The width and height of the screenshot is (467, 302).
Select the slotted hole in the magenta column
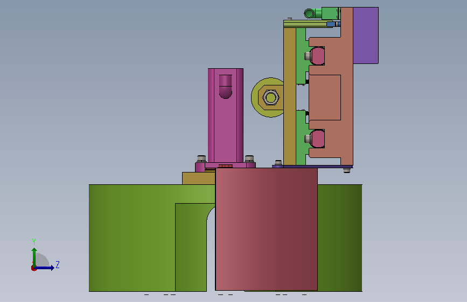click(x=226, y=87)
